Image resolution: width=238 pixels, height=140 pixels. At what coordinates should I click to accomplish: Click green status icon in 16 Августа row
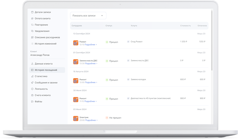pyautogui.click(x=107, y=80)
